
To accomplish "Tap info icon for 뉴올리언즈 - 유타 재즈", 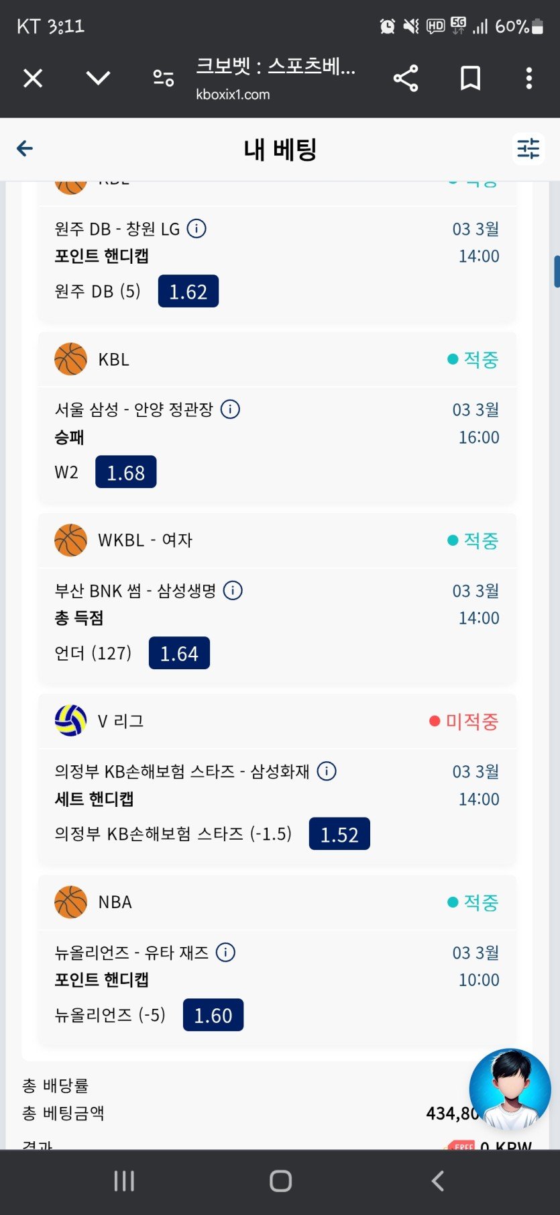I will [226, 952].
